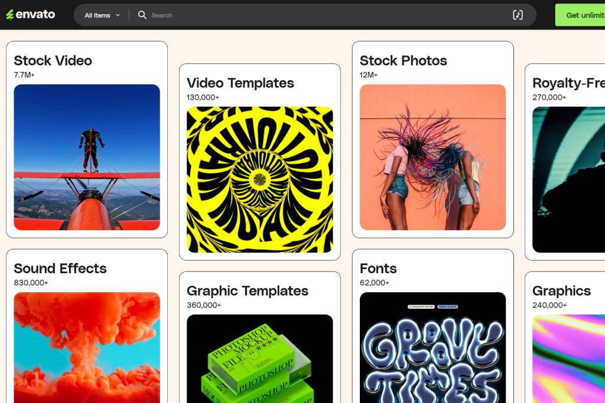Image resolution: width=605 pixels, height=403 pixels.
Task: Select the biplane wing-walker thumbnail
Action: pyautogui.click(x=87, y=157)
